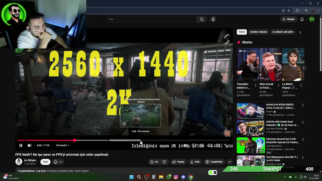Open Chrome media controls icon

(x=306, y=11)
